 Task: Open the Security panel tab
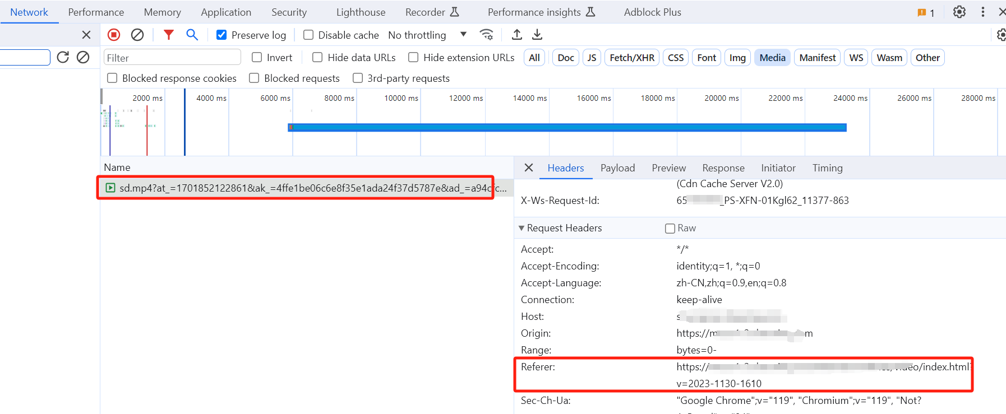point(289,12)
